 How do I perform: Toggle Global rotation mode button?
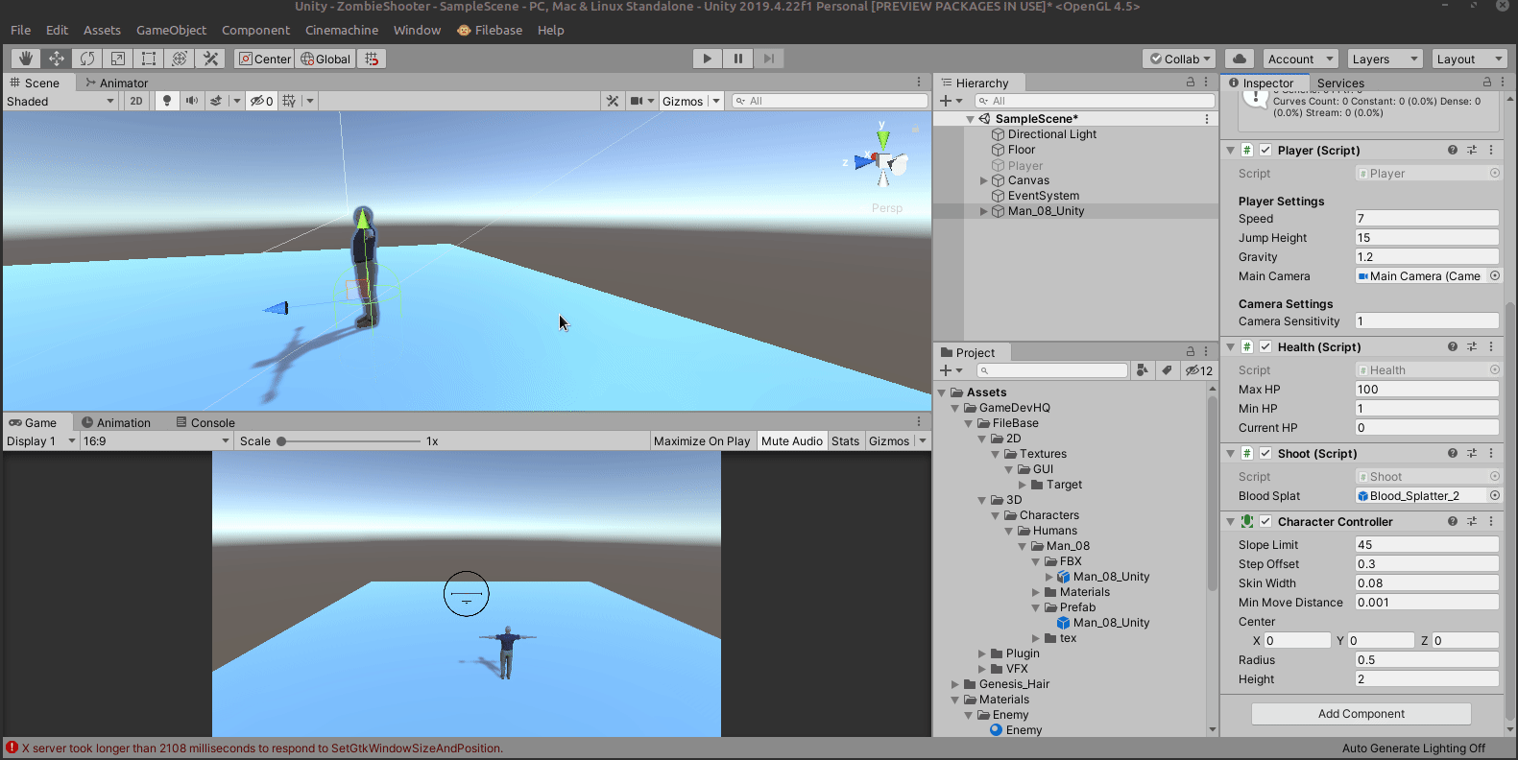click(325, 59)
